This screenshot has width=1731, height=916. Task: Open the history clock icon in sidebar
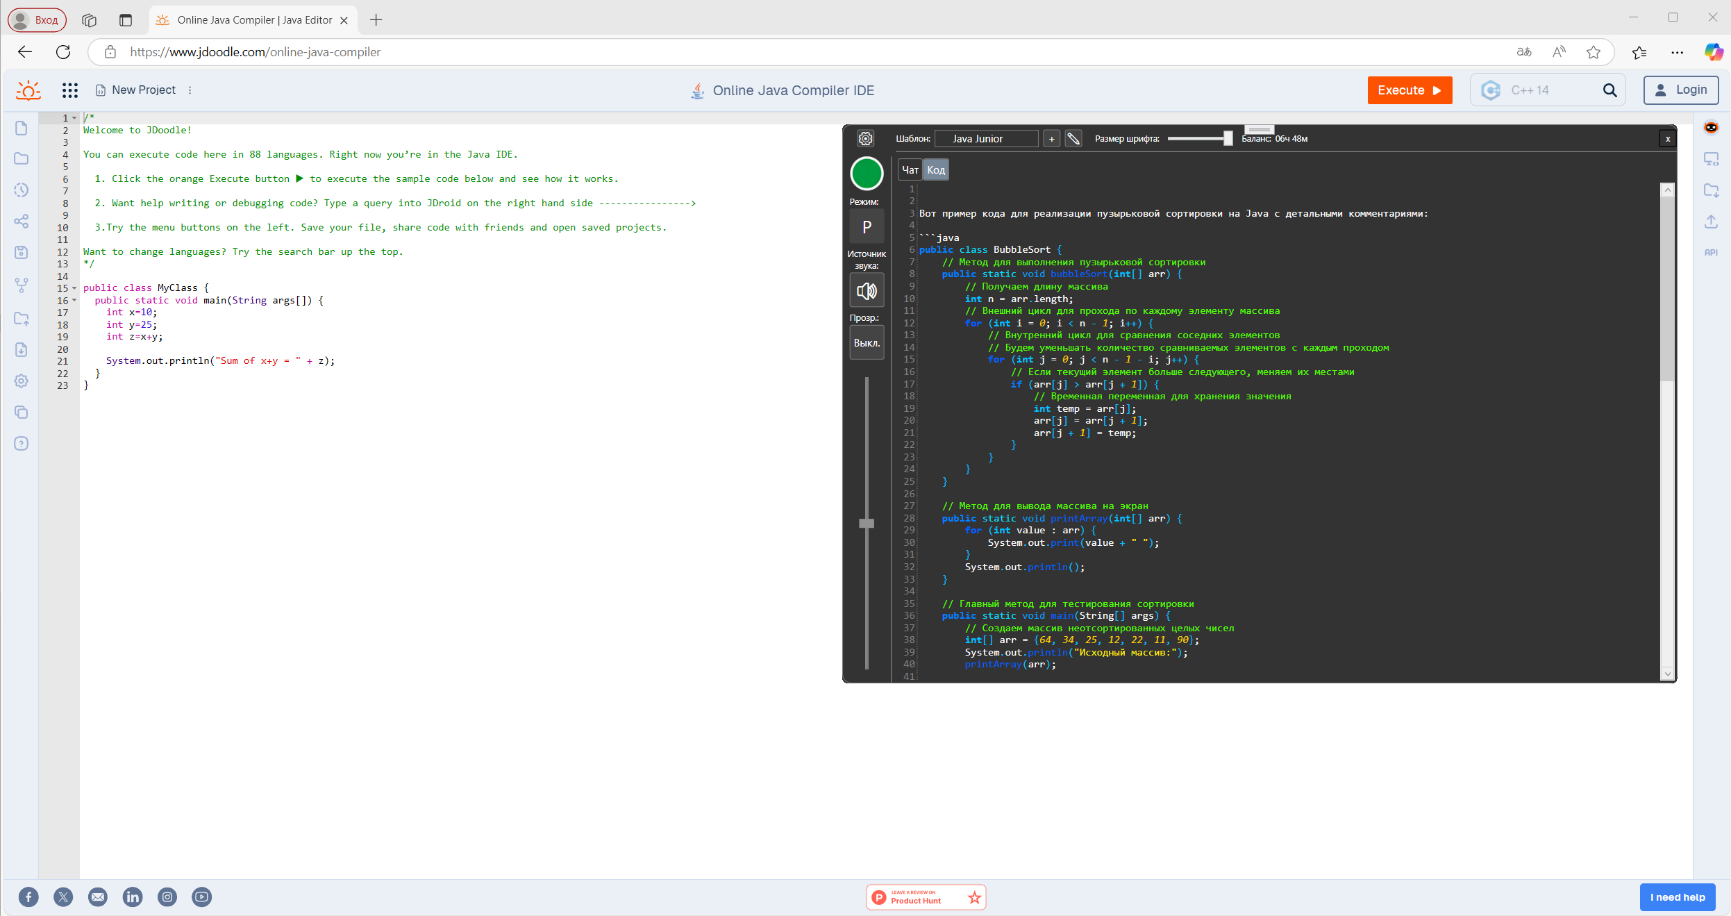[22, 190]
